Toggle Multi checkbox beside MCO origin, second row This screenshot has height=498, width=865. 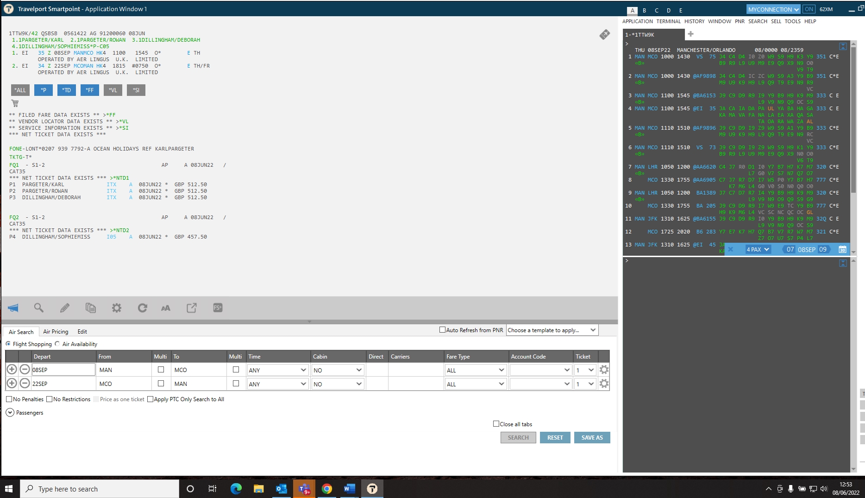(161, 384)
